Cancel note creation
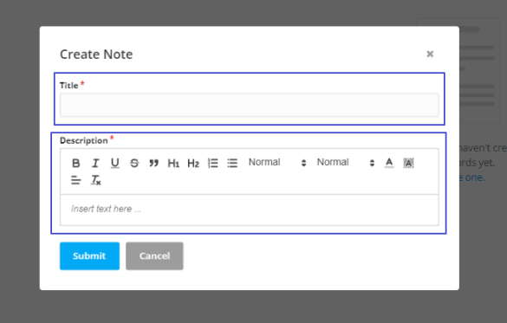 (x=154, y=255)
